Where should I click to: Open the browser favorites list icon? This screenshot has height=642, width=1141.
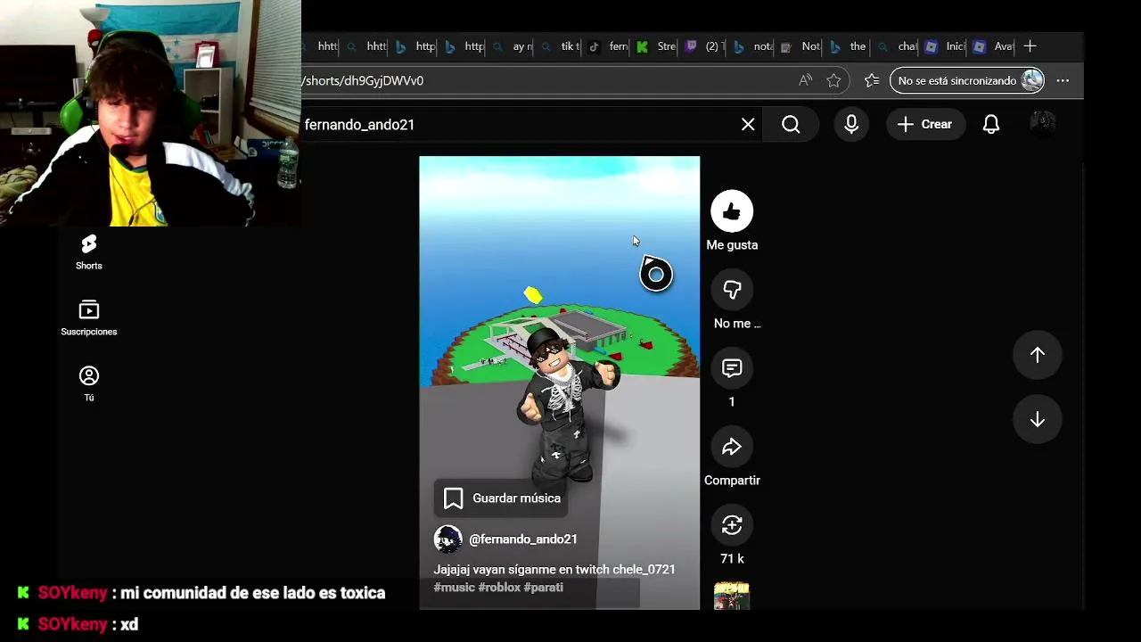(872, 80)
